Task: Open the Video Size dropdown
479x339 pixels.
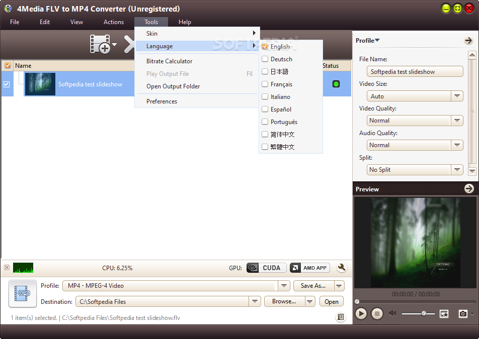Action: (x=457, y=96)
